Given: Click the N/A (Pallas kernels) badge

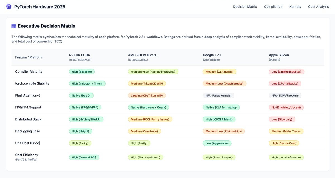Looking at the screenshot, I should coord(219,95).
